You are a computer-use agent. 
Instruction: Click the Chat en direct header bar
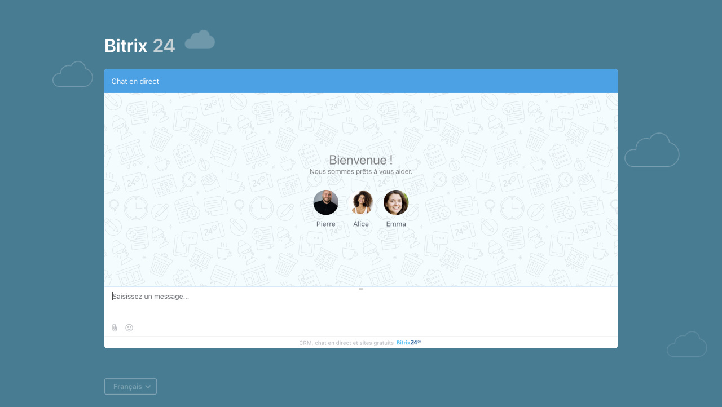point(361,81)
